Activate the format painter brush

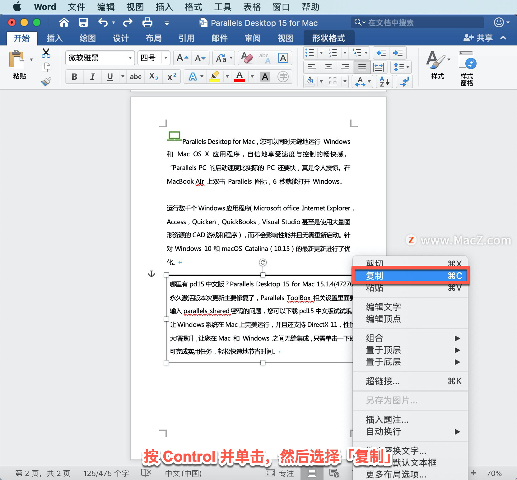[x=46, y=82]
